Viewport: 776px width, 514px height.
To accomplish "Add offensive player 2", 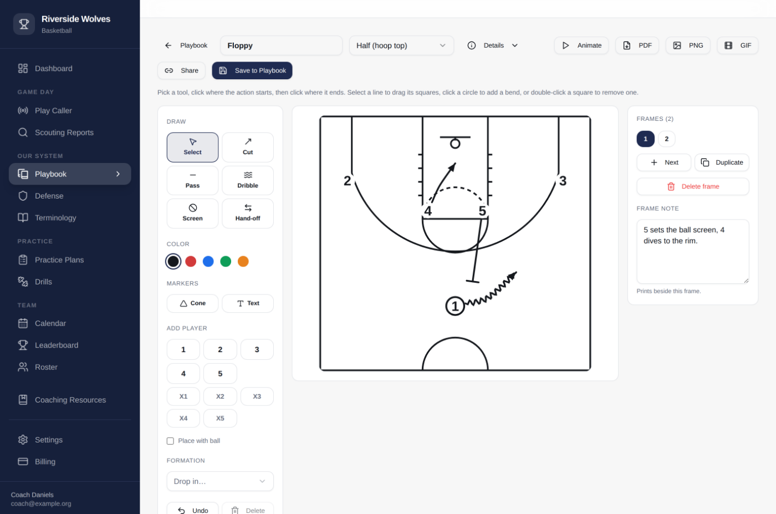I will (220, 349).
